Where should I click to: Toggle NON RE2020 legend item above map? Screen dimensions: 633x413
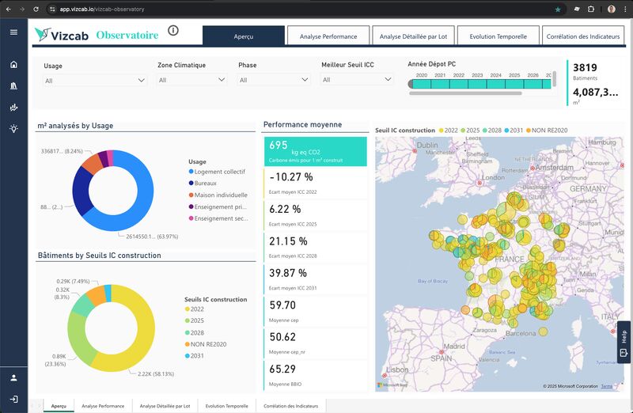548,130
